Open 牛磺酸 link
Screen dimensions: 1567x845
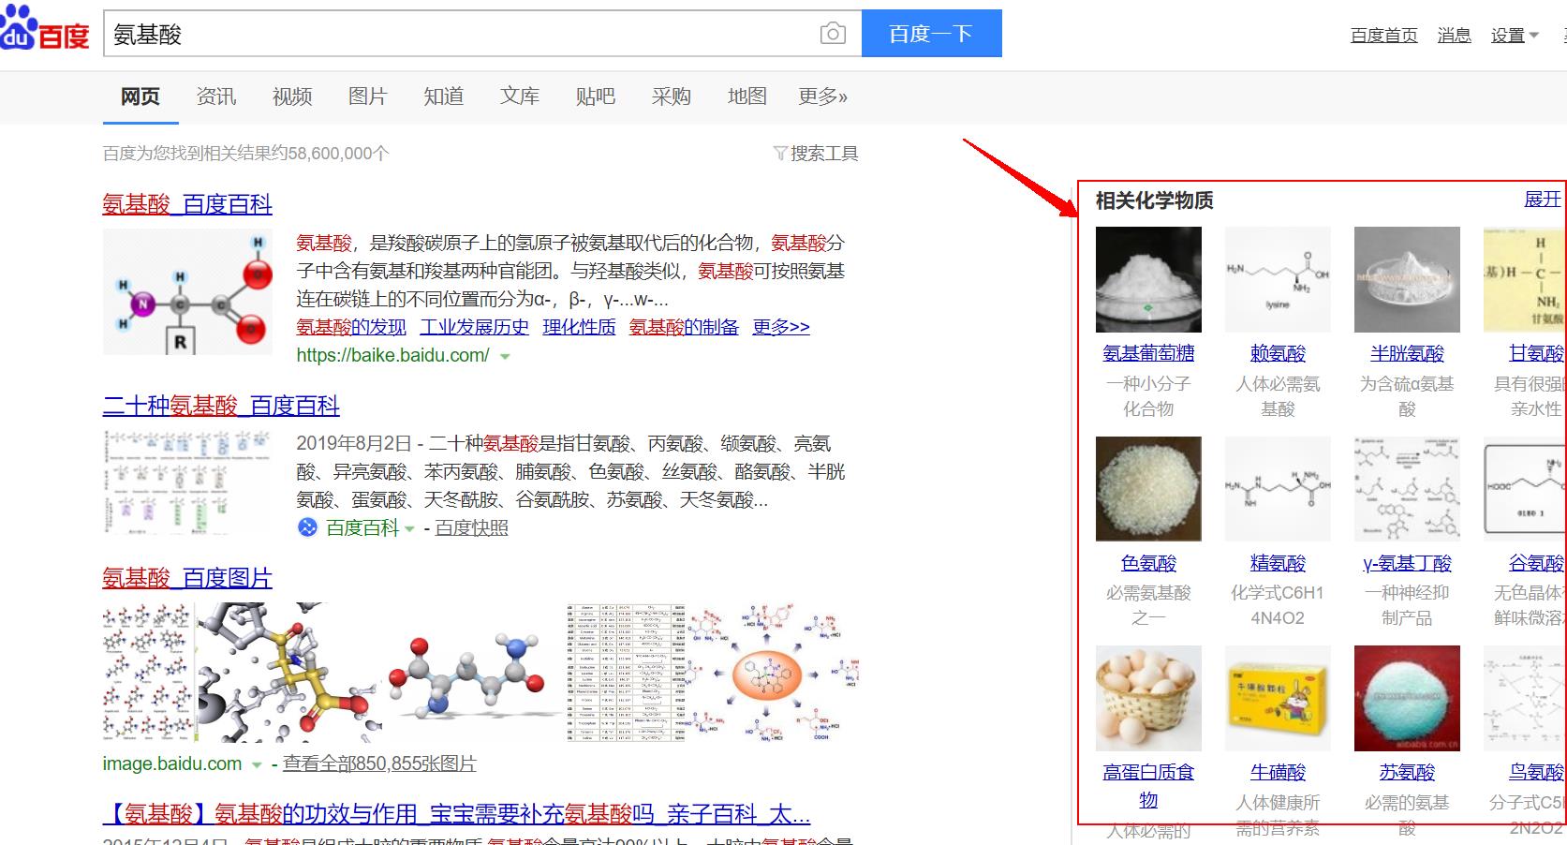tap(1278, 773)
